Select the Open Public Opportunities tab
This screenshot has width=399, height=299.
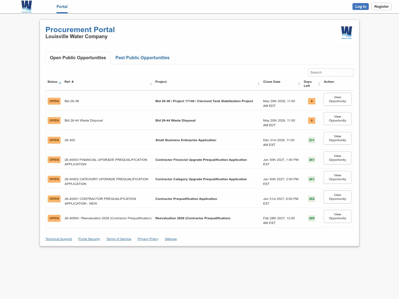pyautogui.click(x=78, y=58)
